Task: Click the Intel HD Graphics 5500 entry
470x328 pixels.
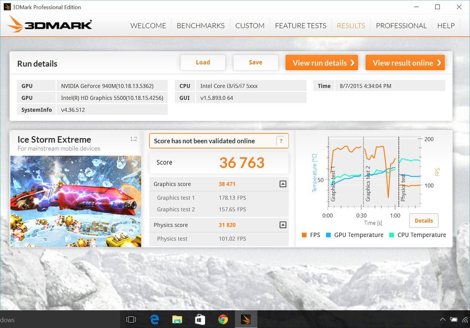Action: click(112, 98)
